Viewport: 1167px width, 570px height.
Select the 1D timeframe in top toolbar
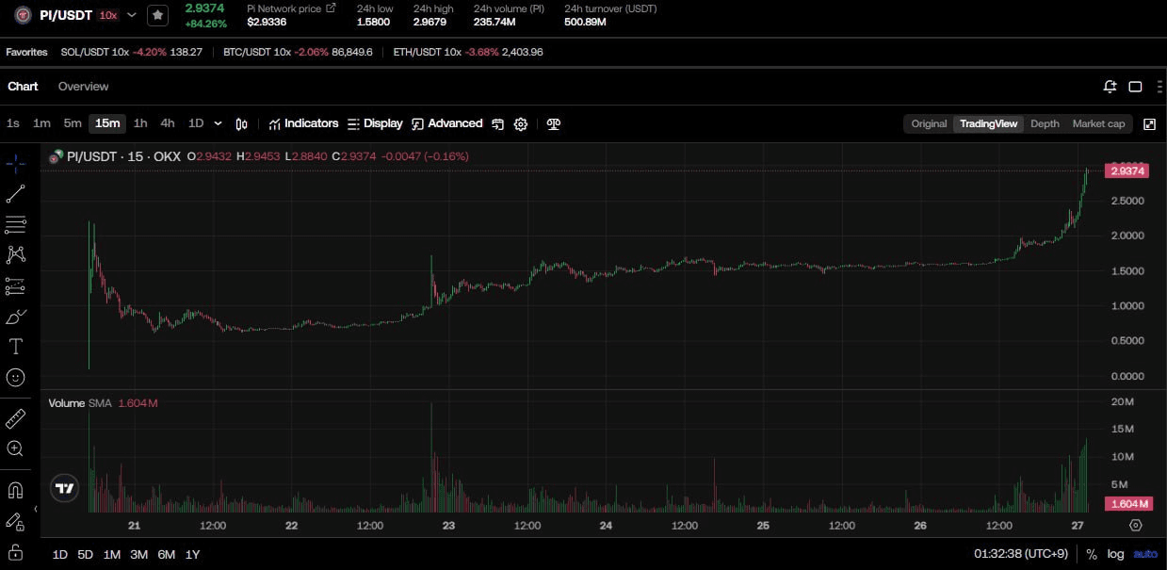pyautogui.click(x=196, y=123)
